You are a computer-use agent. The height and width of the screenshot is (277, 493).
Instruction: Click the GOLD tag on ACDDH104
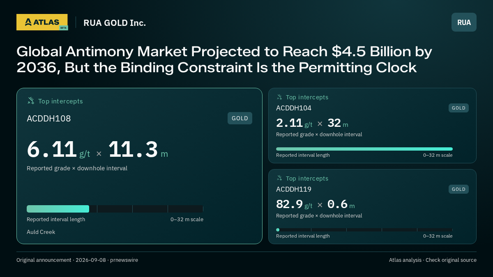[458, 108]
